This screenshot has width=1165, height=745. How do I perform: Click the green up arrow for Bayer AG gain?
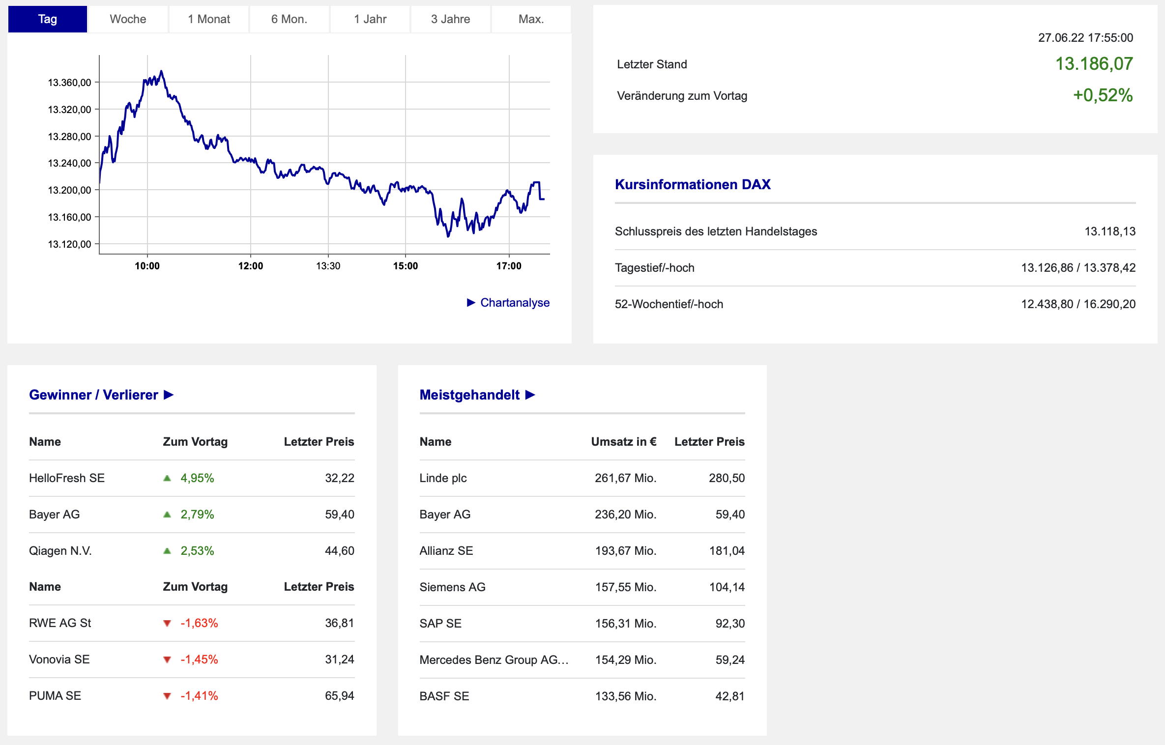pyautogui.click(x=167, y=515)
